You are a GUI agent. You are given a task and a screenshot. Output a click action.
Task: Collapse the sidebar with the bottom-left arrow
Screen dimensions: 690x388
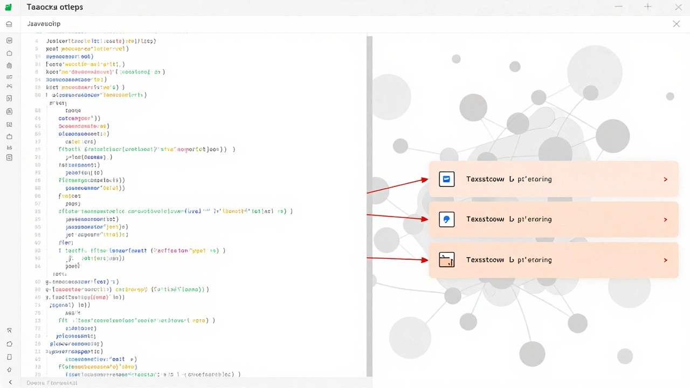[10, 382]
